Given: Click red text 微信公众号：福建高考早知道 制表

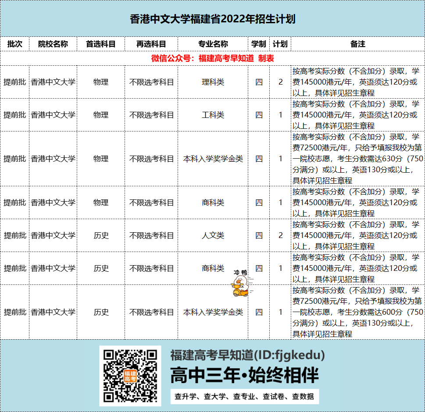Looking at the screenshot, I should [x=212, y=58].
